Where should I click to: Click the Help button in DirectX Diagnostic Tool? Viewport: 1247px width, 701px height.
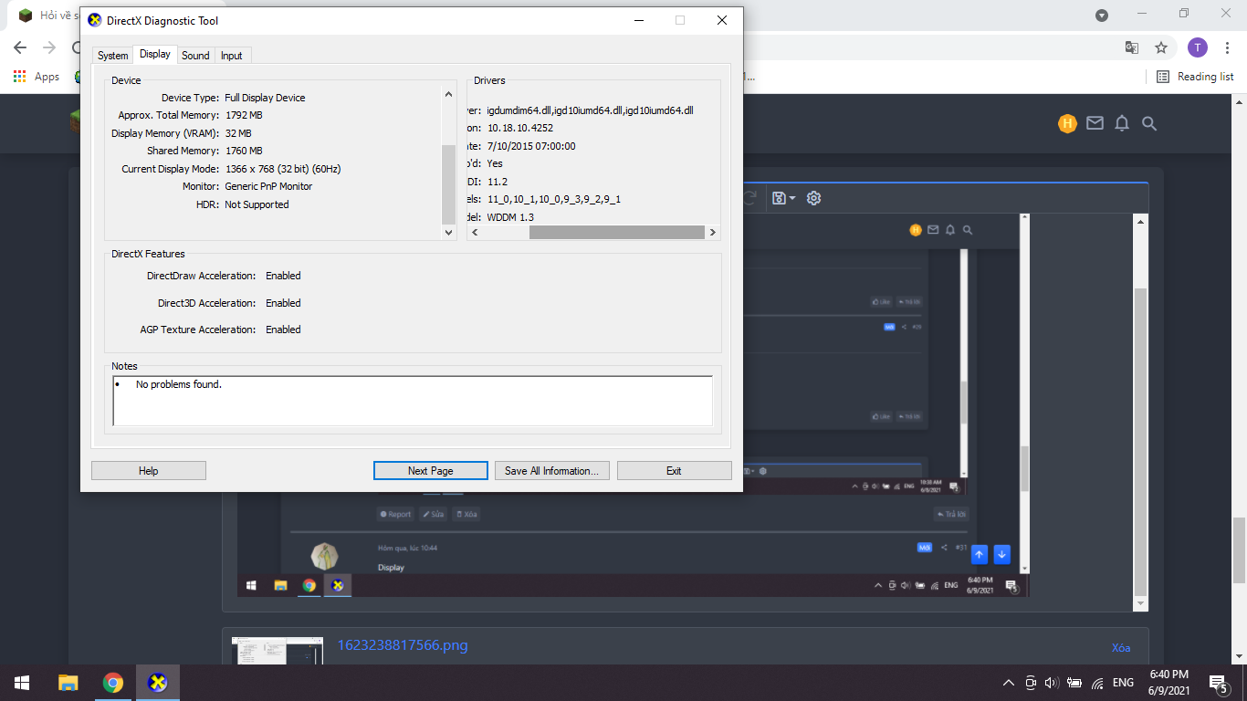[x=149, y=471]
